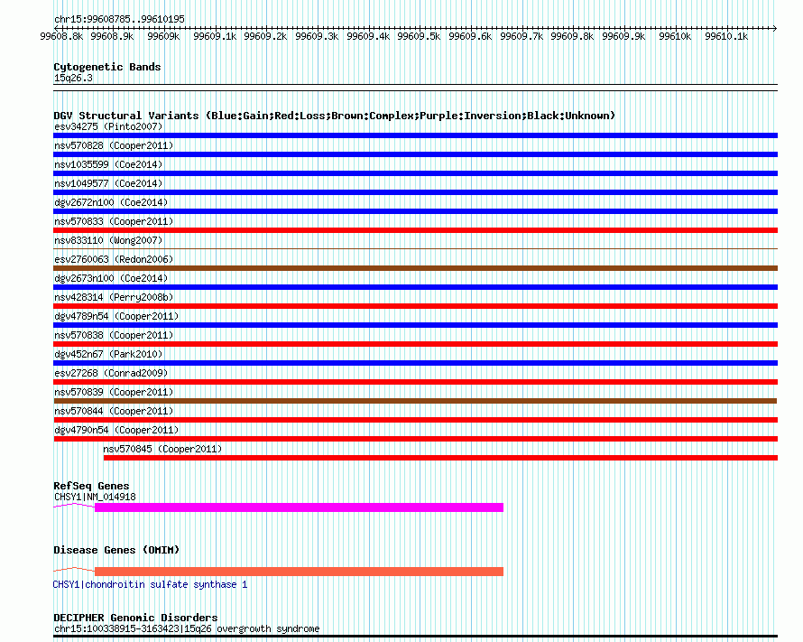
Task: Click the nsv570844 (Cooper2011) label
Action: [x=114, y=411]
